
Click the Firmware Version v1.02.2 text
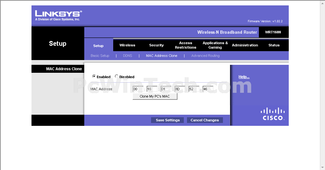coord(265,21)
